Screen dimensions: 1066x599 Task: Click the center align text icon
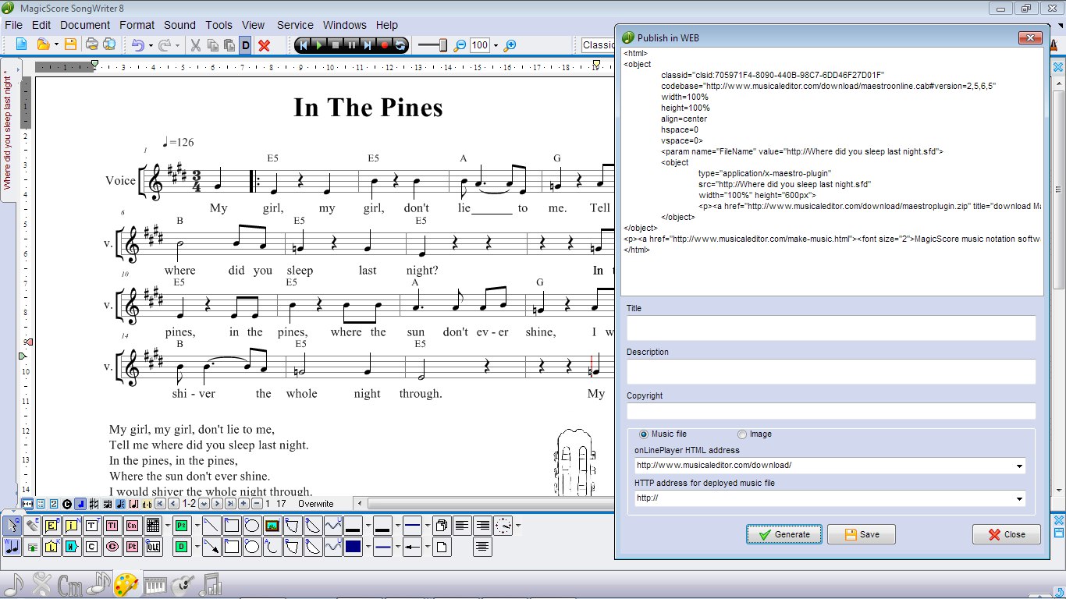pyautogui.click(x=482, y=546)
